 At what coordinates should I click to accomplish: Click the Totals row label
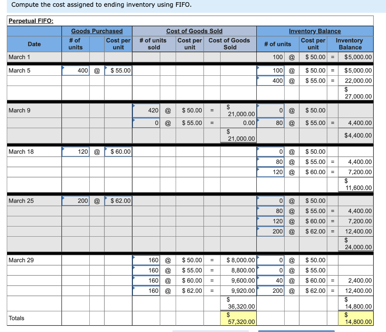pyautogui.click(x=17, y=318)
